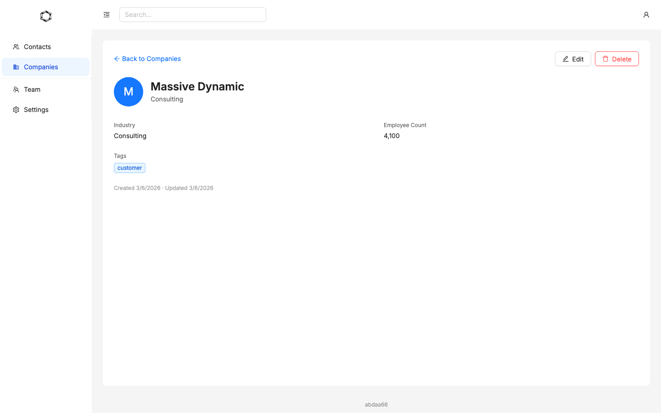661x413 pixels.
Task: Click the Delete button label
Action: pos(622,59)
